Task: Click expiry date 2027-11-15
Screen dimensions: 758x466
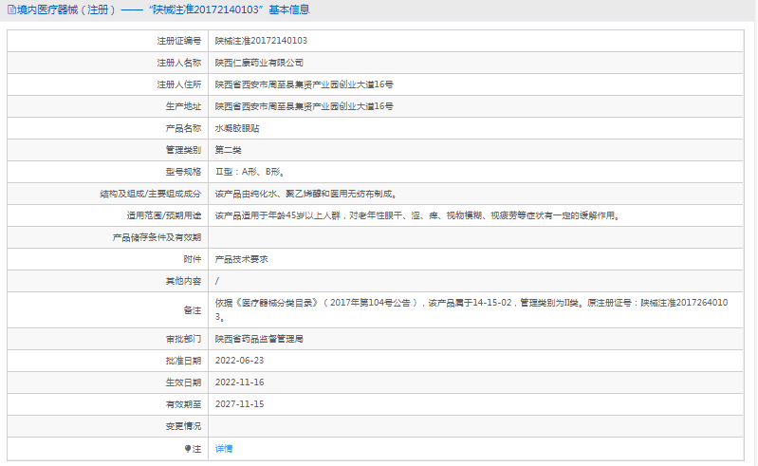Action: coord(239,404)
